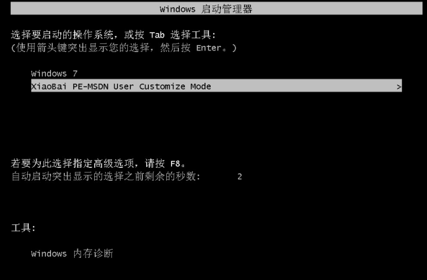
Task: Click the Tab key word in instructions
Action: pos(157,35)
